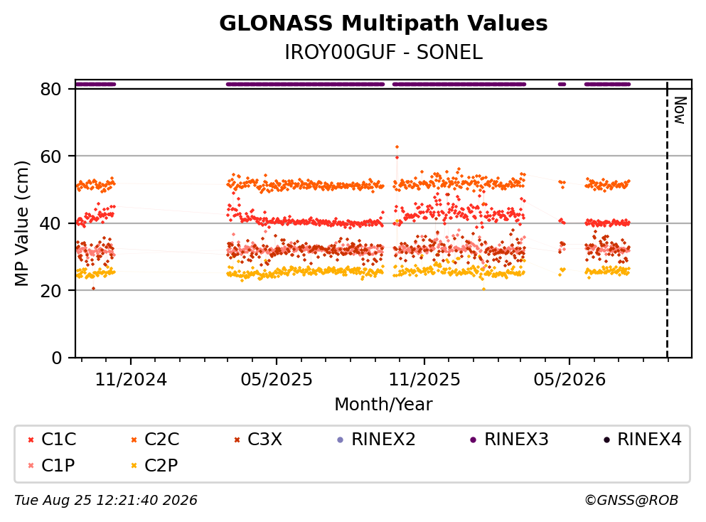This screenshot has width=706, height=522.
Task: Click the C2C orange legend marker
Action: click(134, 440)
